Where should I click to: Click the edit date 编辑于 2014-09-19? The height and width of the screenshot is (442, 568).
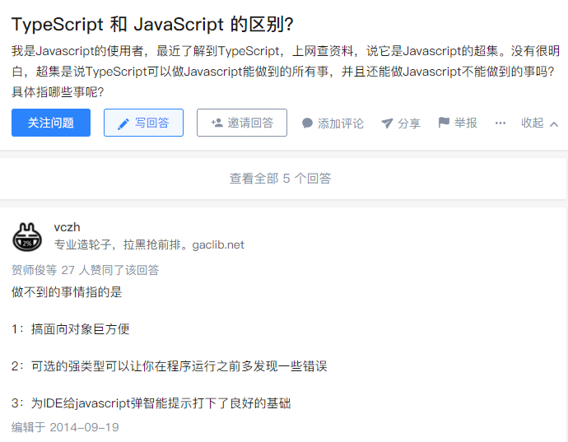65,427
